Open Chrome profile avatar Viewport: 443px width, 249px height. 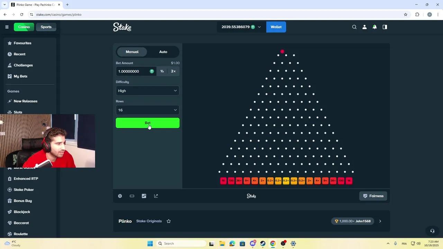(x=430, y=15)
